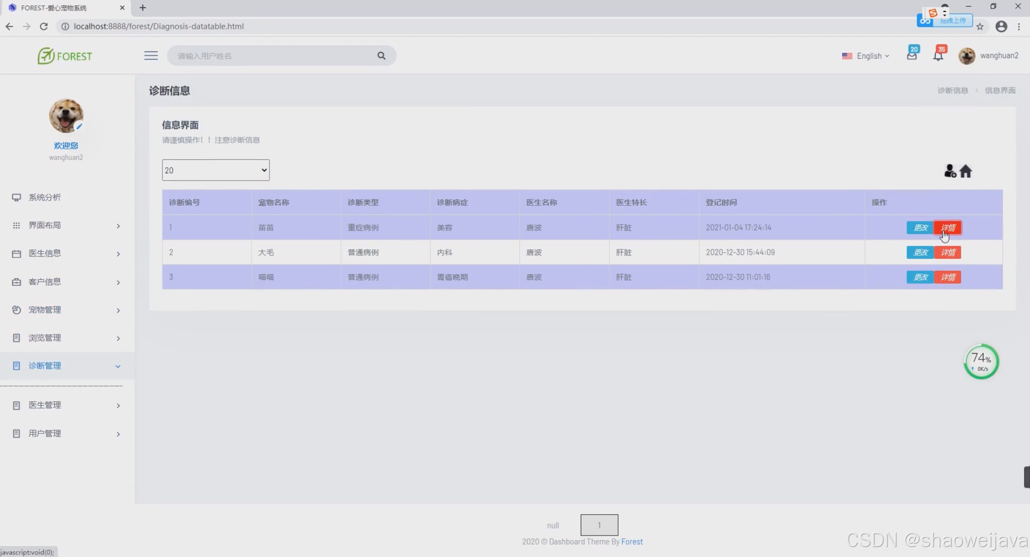Click the home icon above the table
The image size is (1030, 557).
[966, 171]
